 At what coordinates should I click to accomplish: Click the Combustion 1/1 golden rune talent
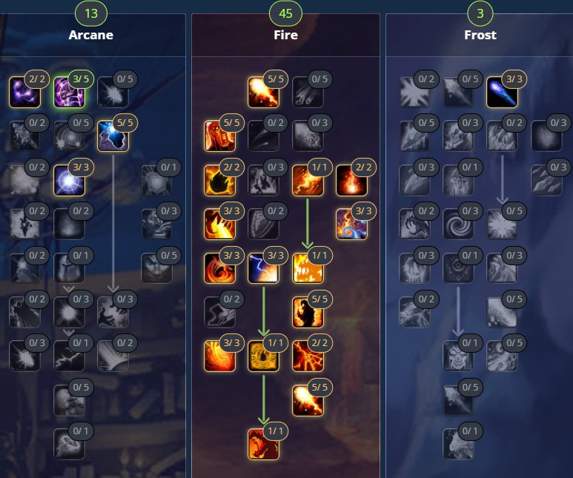[263, 356]
